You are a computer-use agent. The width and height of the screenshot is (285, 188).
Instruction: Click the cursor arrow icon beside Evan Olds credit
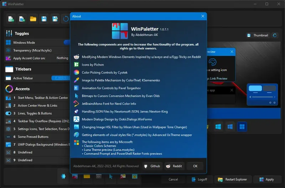tap(76, 96)
